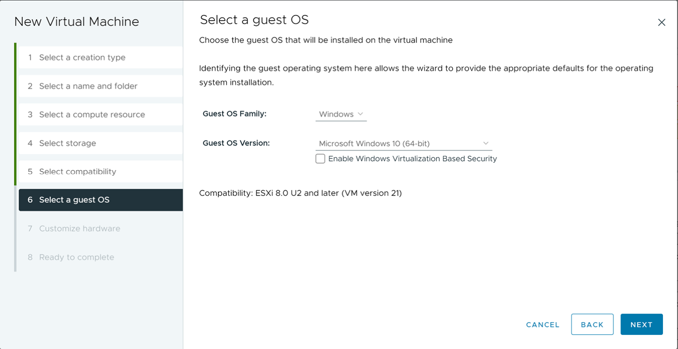Screen dimensions: 678x349
Task: Click step 7 Customize hardware
Action: [x=80, y=228]
